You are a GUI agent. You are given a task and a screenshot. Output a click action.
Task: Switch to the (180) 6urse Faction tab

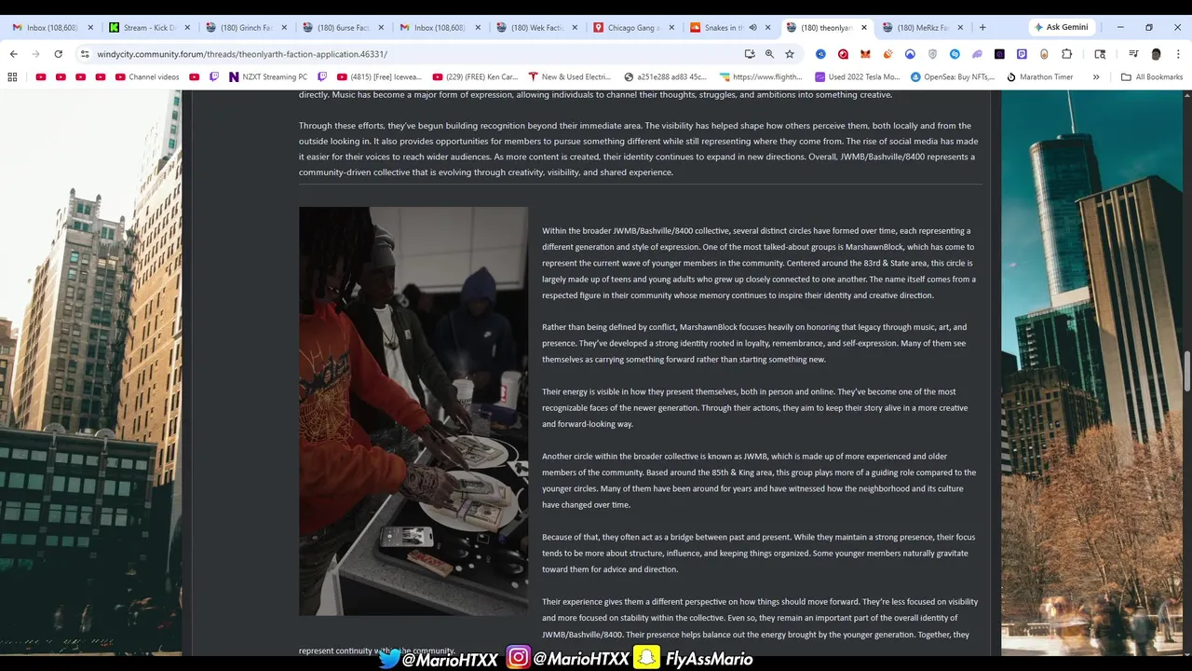[x=341, y=28]
